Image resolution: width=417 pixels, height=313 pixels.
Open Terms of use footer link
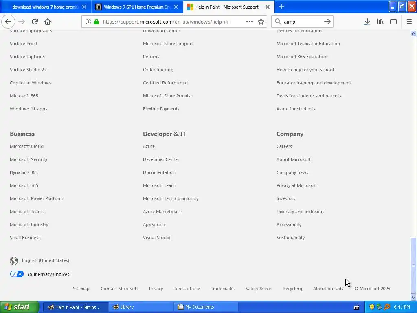(x=187, y=289)
